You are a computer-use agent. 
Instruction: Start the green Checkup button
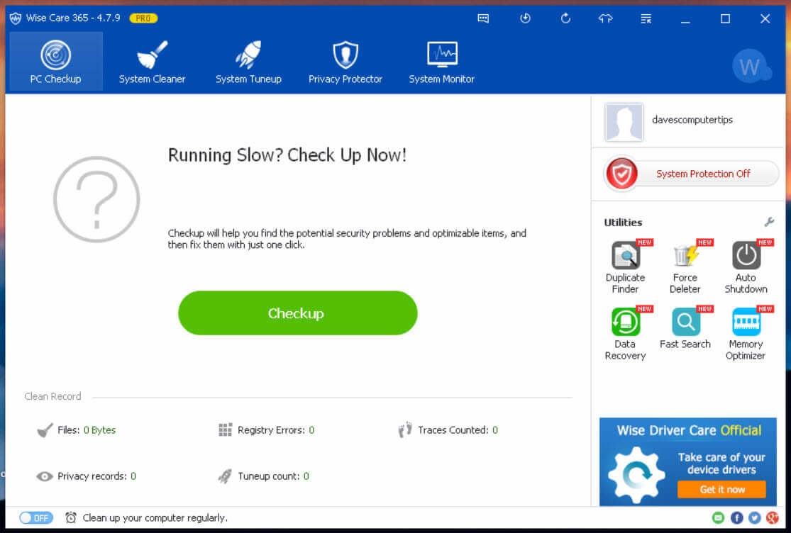[x=298, y=313]
